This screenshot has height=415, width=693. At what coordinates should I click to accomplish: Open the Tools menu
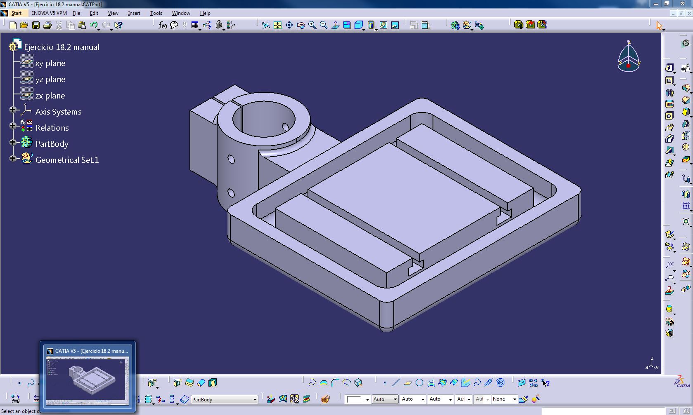coord(156,13)
